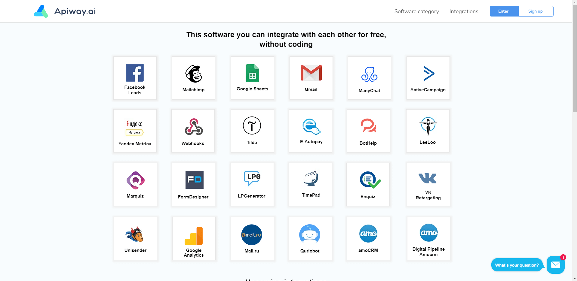Click the "Google Analytics" label
The image size is (577, 281).
pos(194,253)
